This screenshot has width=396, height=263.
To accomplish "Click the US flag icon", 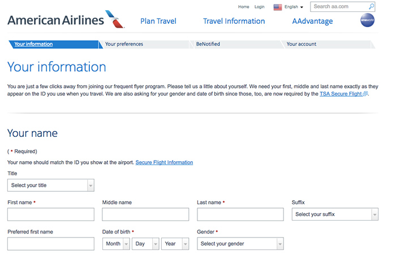I will (x=278, y=7).
